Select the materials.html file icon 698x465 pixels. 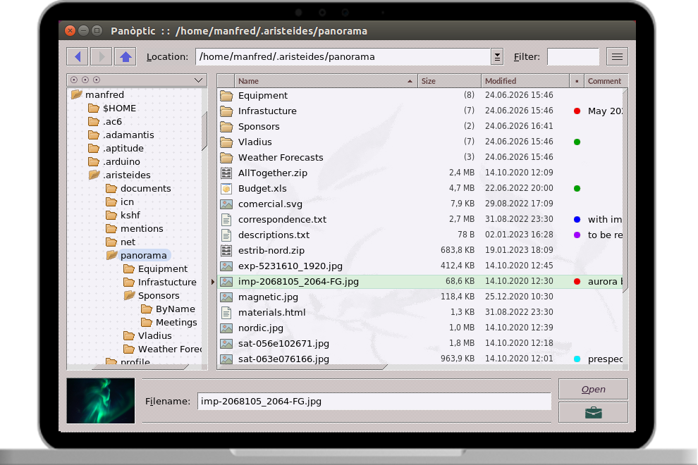[x=226, y=312]
